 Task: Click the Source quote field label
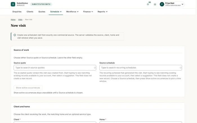pos(20,63)
